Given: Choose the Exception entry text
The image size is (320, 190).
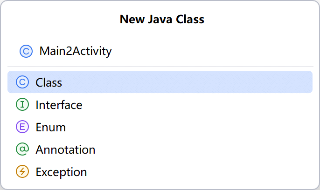Looking at the screenshot, I should tap(61, 172).
